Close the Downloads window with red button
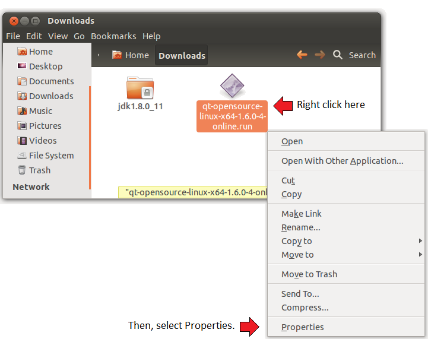Viewport: 428px width, 339px height. [14, 21]
